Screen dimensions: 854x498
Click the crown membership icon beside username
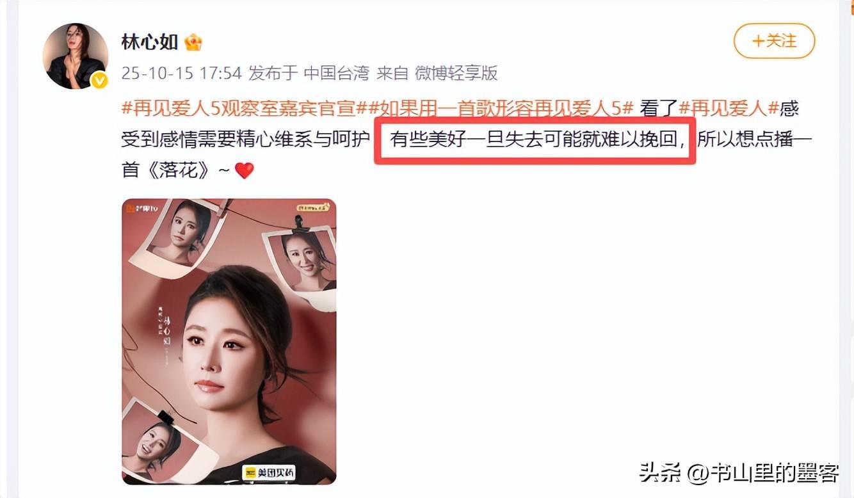pos(193,42)
